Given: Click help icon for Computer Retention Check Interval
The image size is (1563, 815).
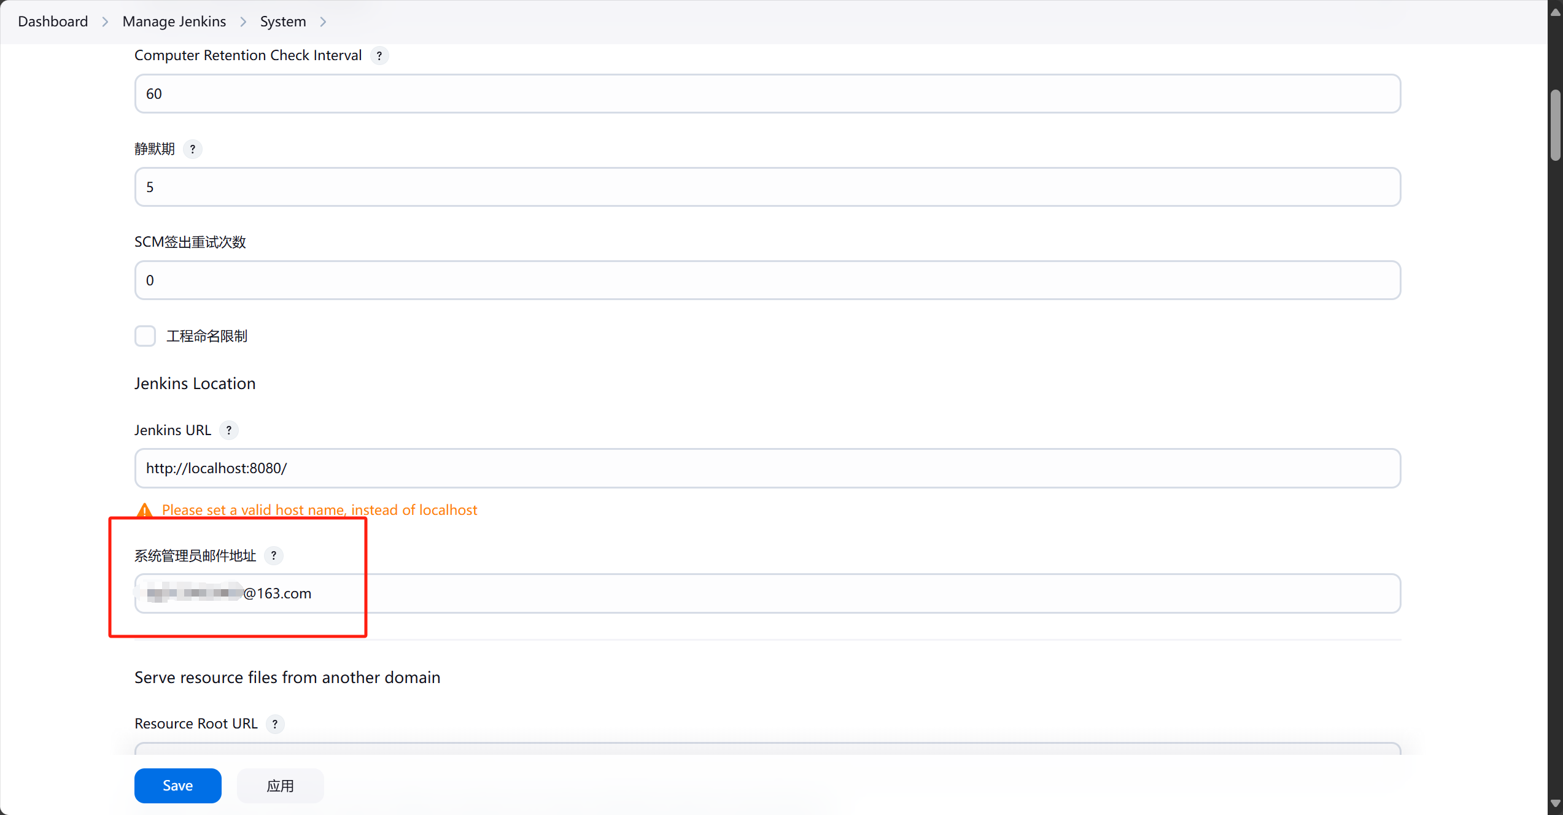Looking at the screenshot, I should 379,56.
